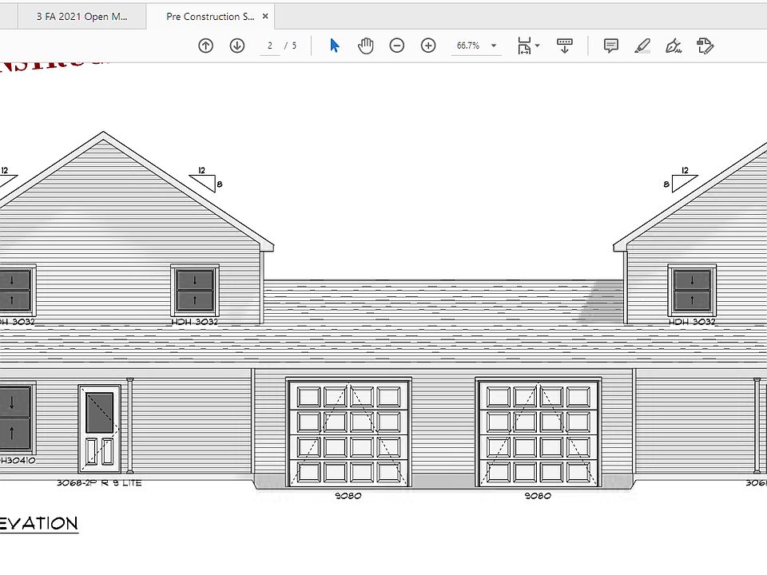Viewport: 767px width, 575px height.
Task: Switch to the 3 FA 2021 Open M... tab
Action: pos(81,17)
